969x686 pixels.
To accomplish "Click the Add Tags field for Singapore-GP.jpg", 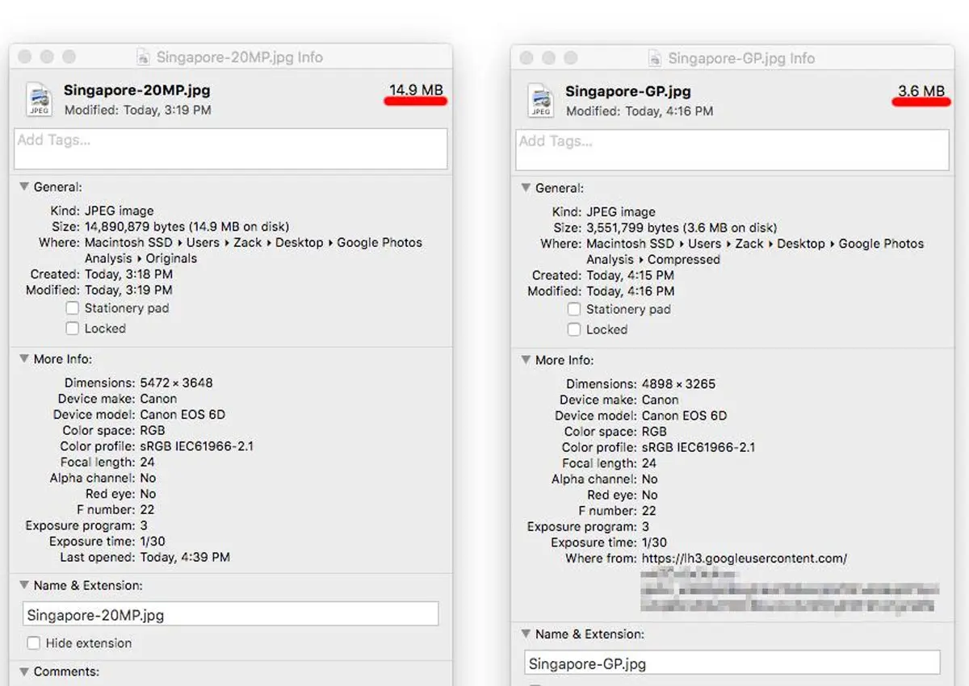I will pos(732,149).
